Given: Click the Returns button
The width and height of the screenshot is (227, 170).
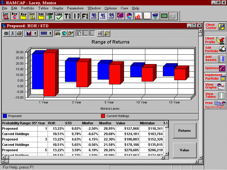Looking at the screenshot, I should click(184, 131).
